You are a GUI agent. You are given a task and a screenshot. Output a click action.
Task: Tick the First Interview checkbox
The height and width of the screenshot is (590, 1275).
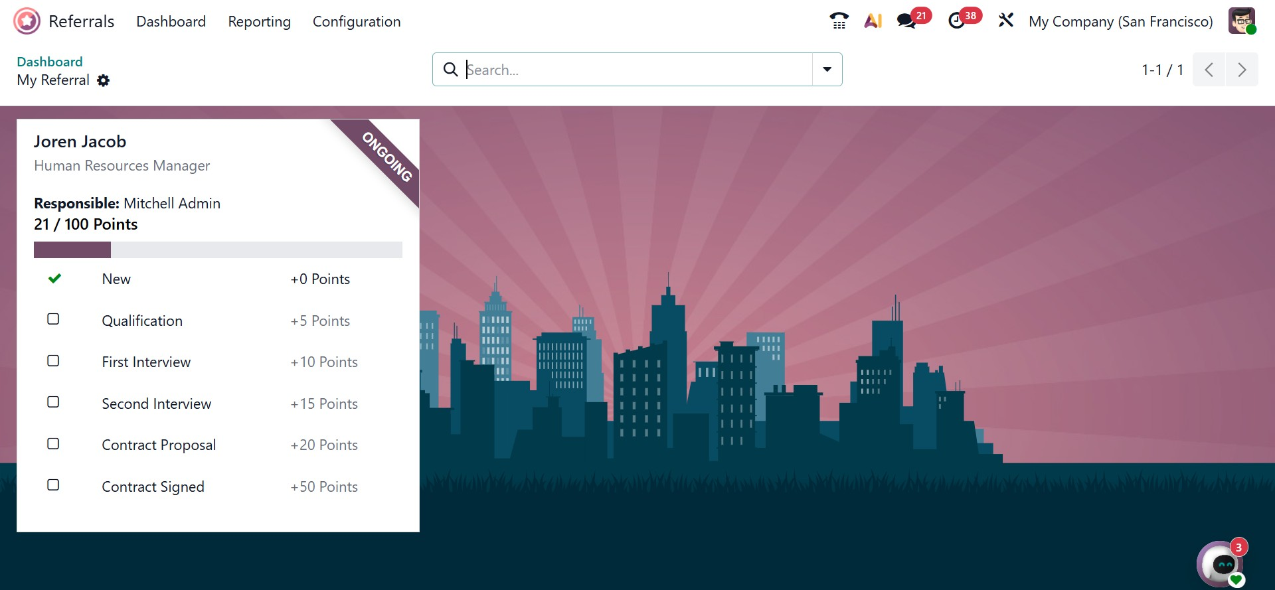(x=53, y=361)
